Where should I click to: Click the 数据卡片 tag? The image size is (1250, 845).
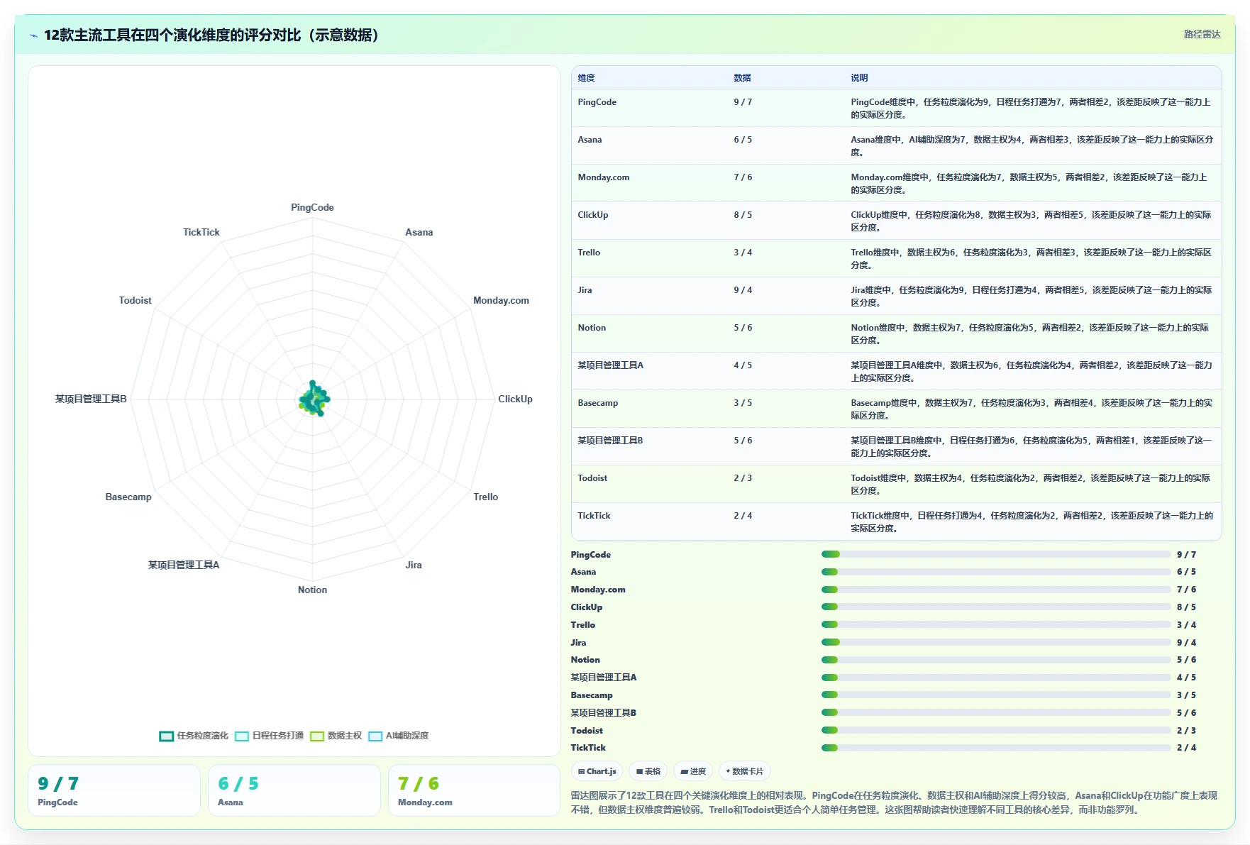(745, 771)
